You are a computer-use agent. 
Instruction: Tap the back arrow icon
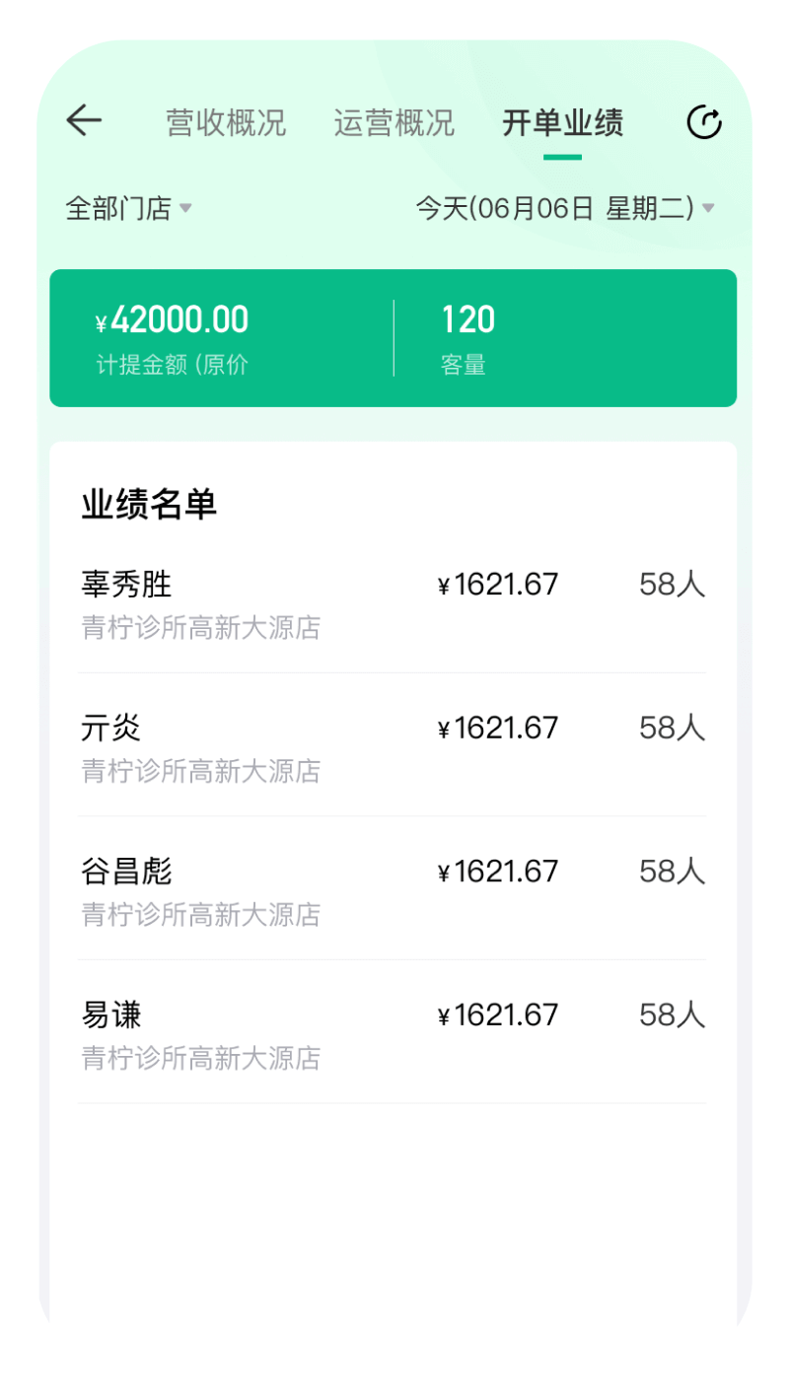click(x=84, y=121)
